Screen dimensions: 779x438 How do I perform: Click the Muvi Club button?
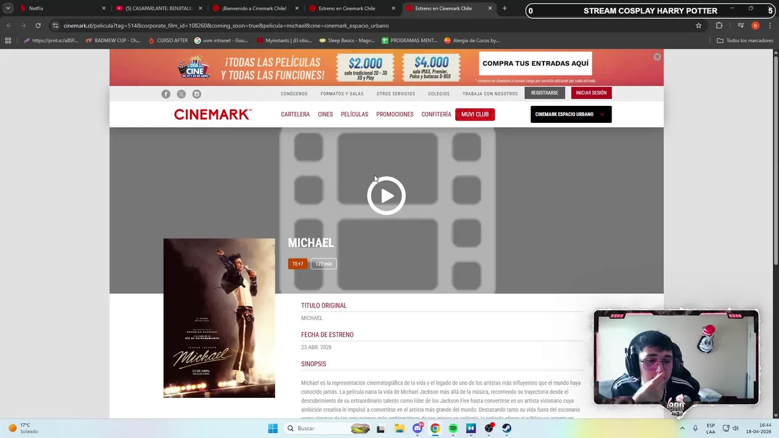(475, 114)
